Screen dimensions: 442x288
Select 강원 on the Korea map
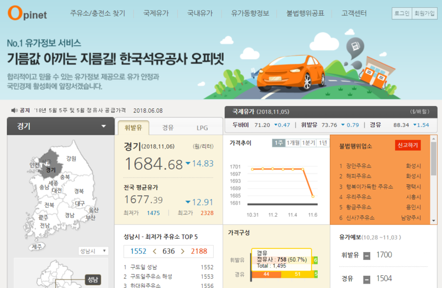click(x=71, y=159)
